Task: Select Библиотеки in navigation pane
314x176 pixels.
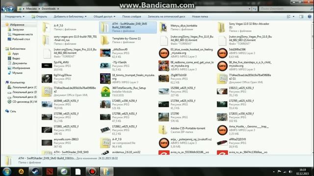Action: tap(18, 49)
